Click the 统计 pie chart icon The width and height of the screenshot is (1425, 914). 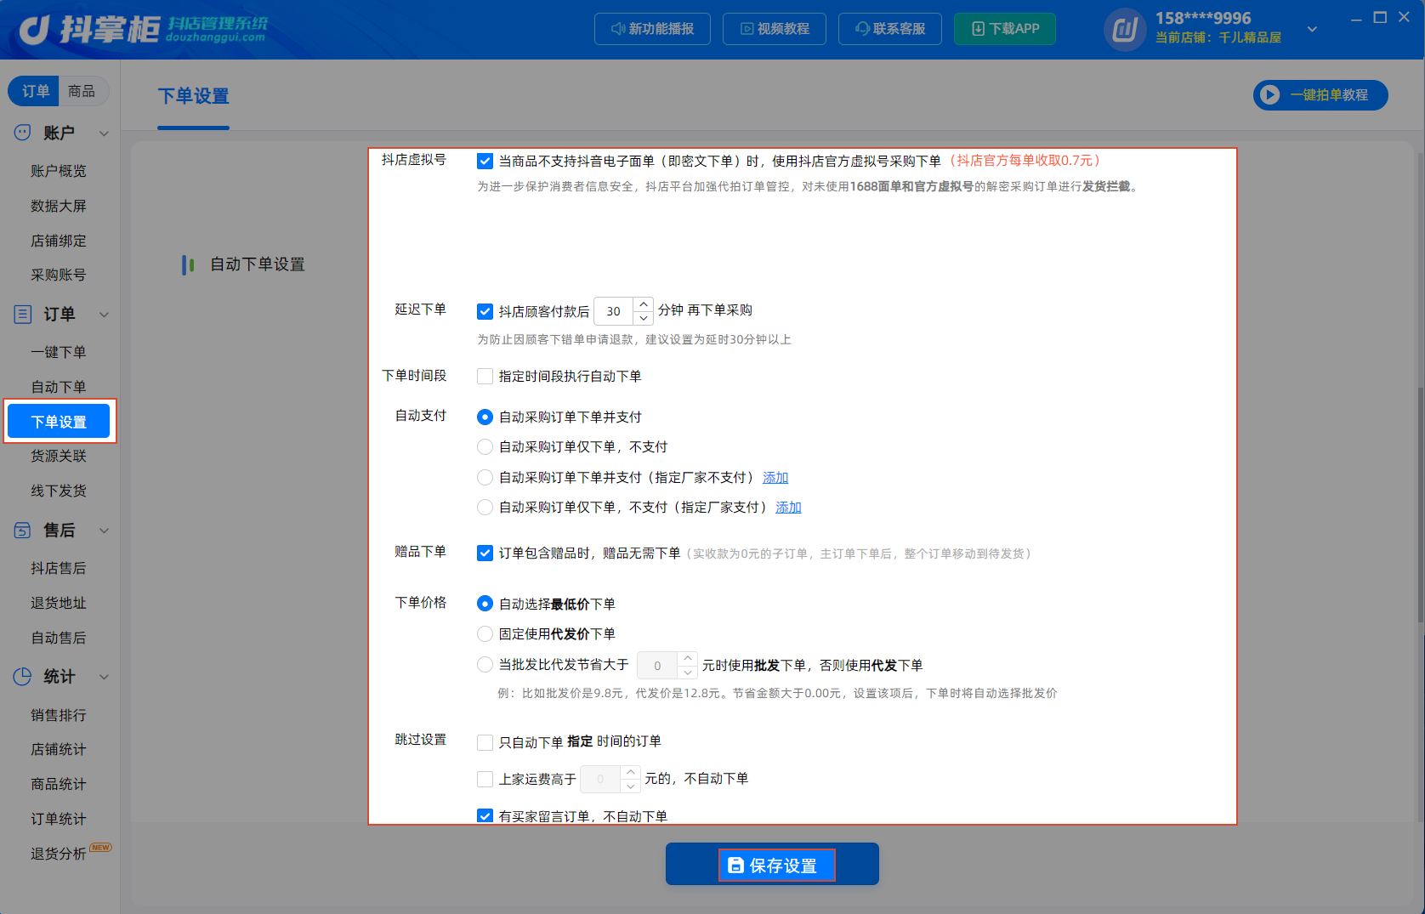(23, 677)
